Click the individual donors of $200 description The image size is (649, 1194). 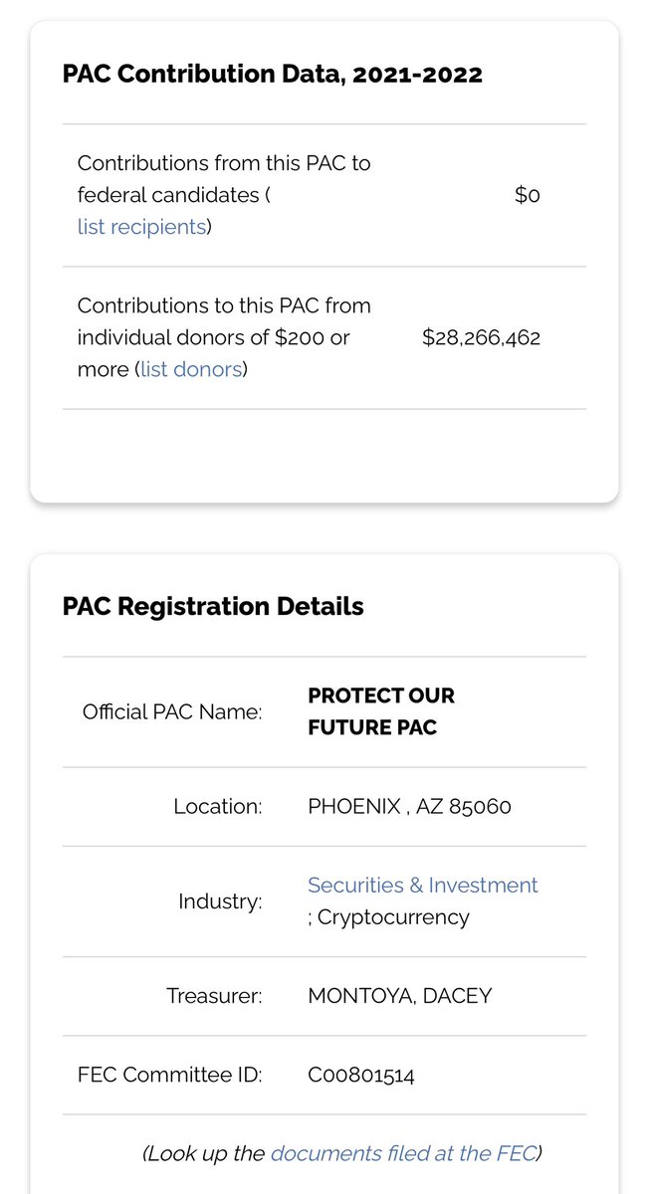[x=224, y=321]
